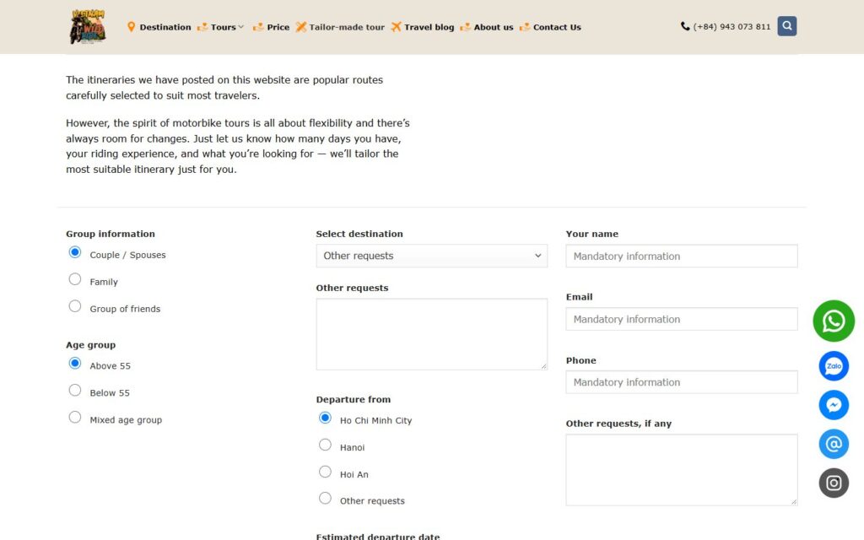The width and height of the screenshot is (864, 540).
Task: Open WhatsApp chat floating button
Action: (833, 321)
